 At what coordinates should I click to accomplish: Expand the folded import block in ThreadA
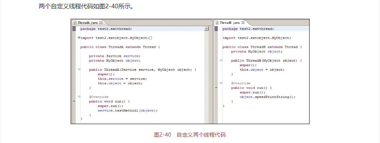point(79,38)
